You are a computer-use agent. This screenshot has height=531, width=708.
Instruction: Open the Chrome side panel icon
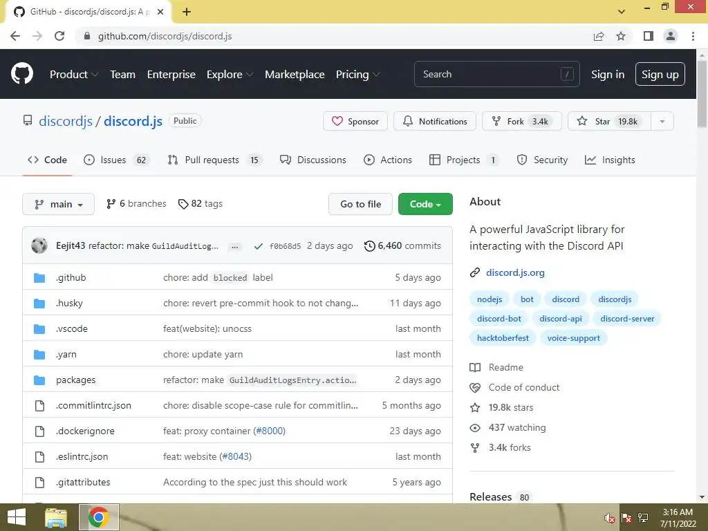(x=648, y=36)
